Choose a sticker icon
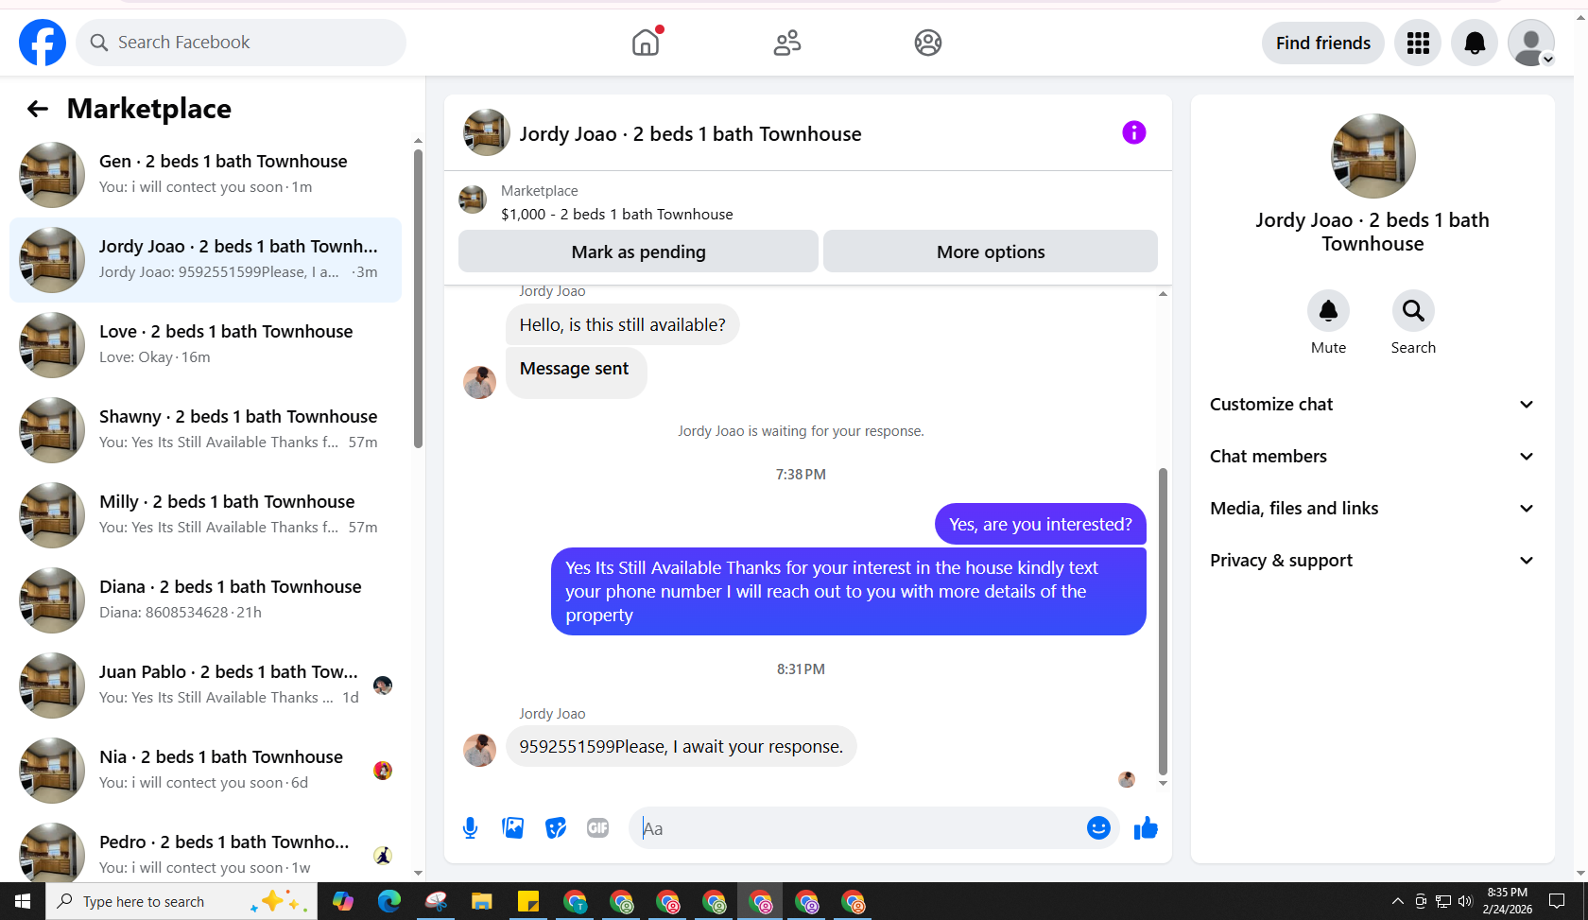This screenshot has width=1588, height=920. tap(556, 828)
